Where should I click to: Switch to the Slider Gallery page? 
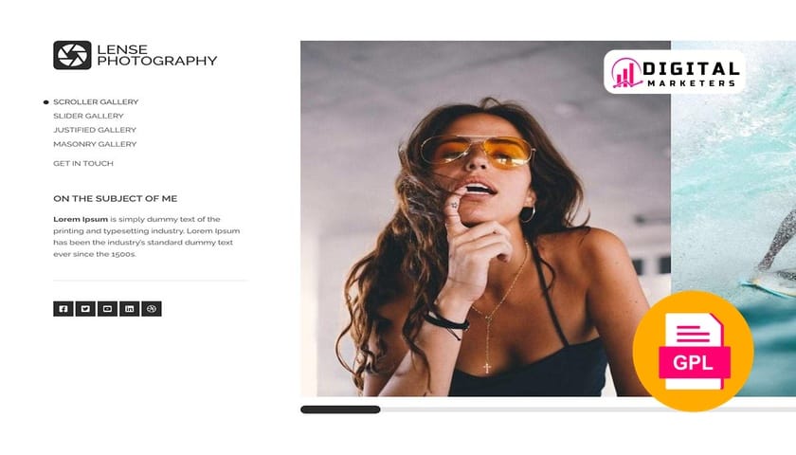tap(88, 116)
